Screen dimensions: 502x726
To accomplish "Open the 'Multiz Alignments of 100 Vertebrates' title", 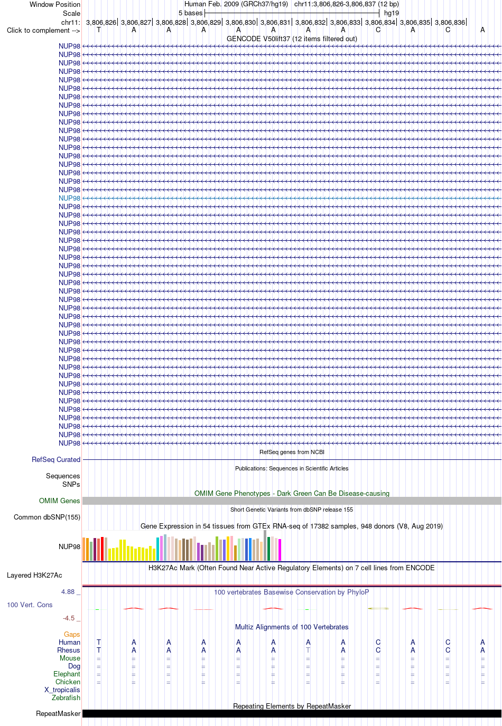I will pyautogui.click(x=292, y=627).
